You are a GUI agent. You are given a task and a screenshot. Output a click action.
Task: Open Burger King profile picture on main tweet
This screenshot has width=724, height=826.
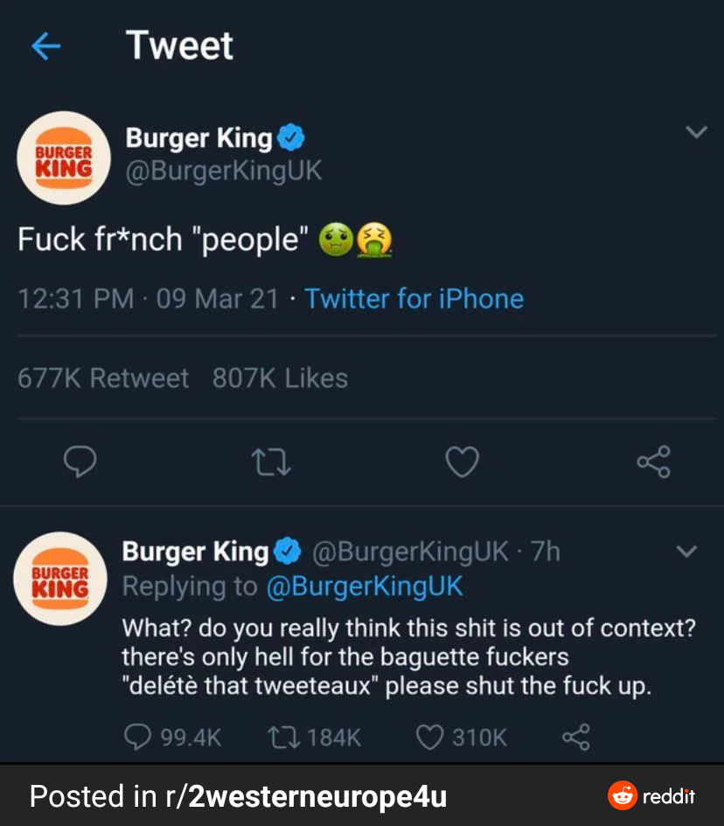63,157
